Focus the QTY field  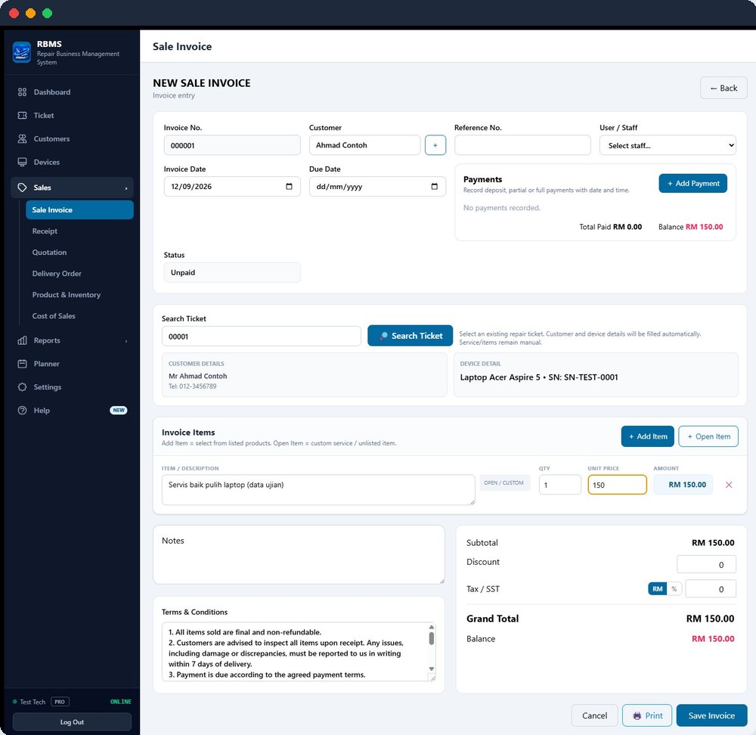(559, 485)
